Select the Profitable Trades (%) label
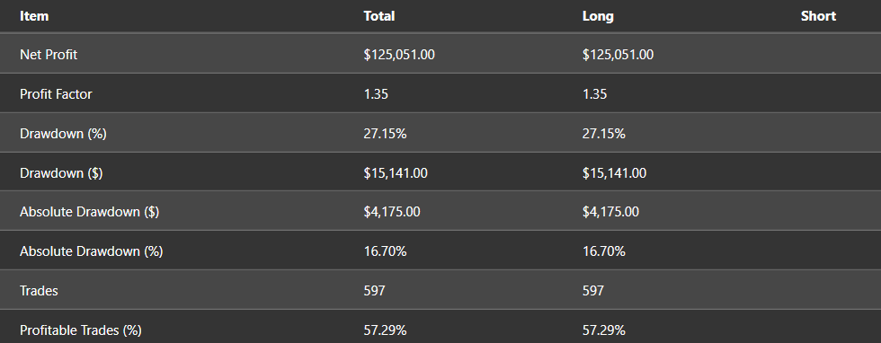 pyautogui.click(x=81, y=330)
